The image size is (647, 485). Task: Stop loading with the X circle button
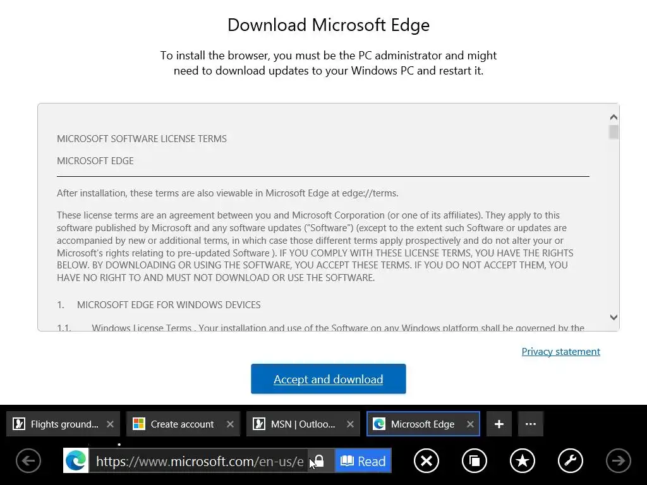click(426, 460)
